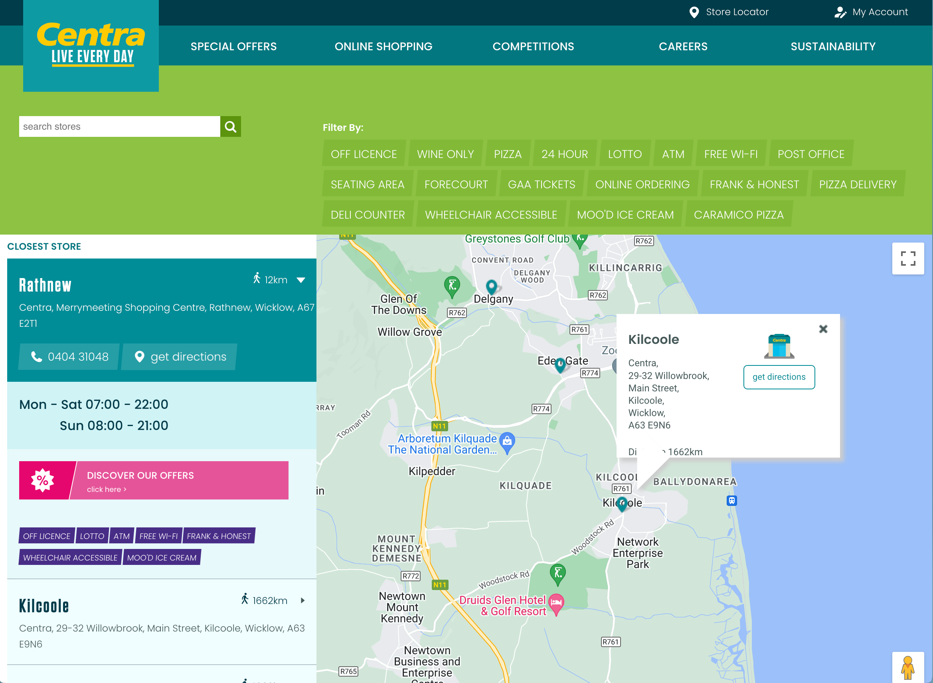This screenshot has width=933, height=683.
Task: Enable the 24 HOUR filter
Action: (x=565, y=153)
